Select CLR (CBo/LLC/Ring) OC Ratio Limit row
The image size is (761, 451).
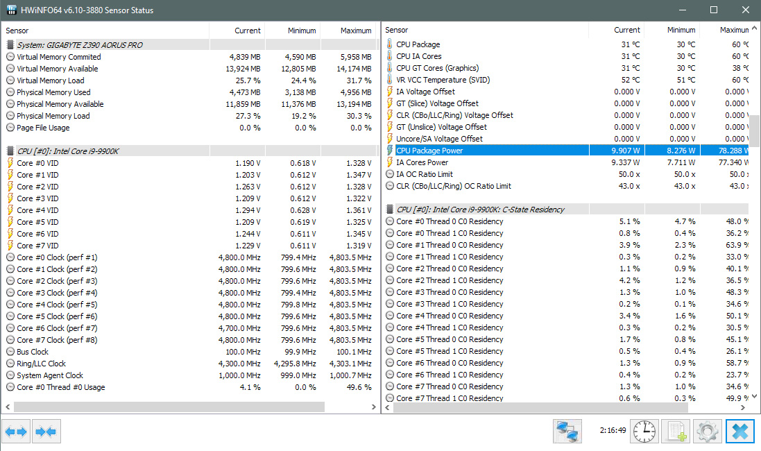pyautogui.click(x=565, y=186)
